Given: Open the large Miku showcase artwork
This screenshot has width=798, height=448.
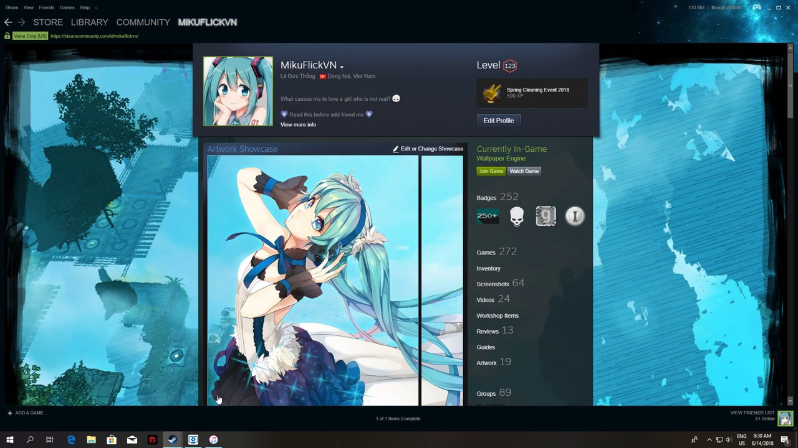Looking at the screenshot, I should [x=313, y=281].
